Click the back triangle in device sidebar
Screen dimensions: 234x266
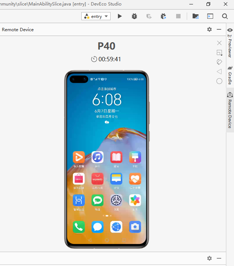[219, 72]
